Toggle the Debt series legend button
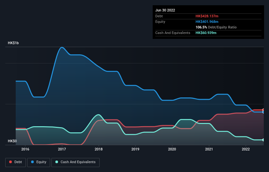Screen dimensions: 269x172 click(16, 162)
